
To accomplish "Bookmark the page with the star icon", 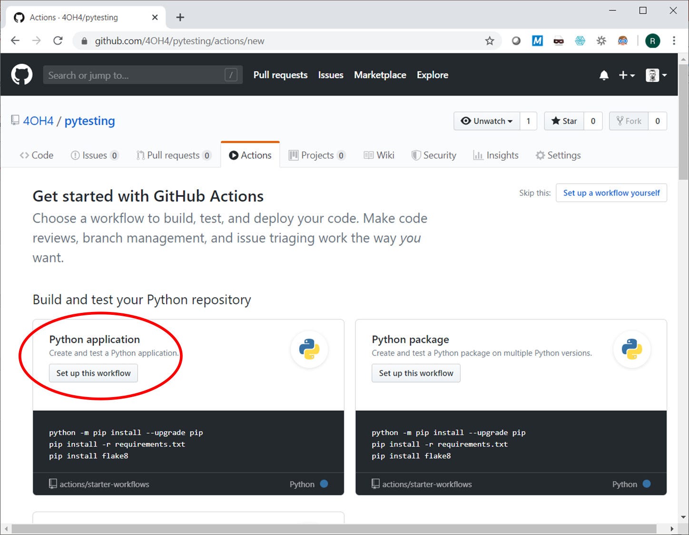I will tap(490, 41).
